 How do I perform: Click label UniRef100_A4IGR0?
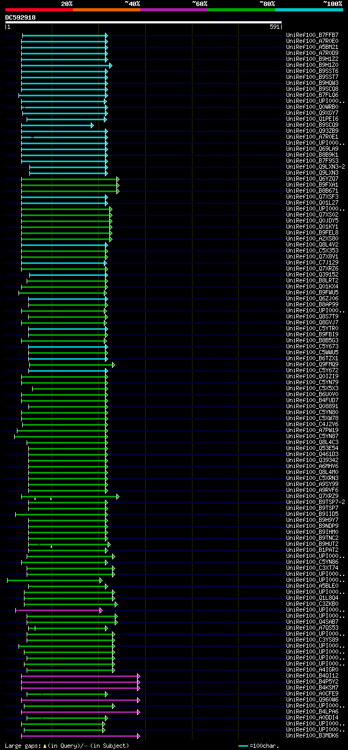(312, 669)
